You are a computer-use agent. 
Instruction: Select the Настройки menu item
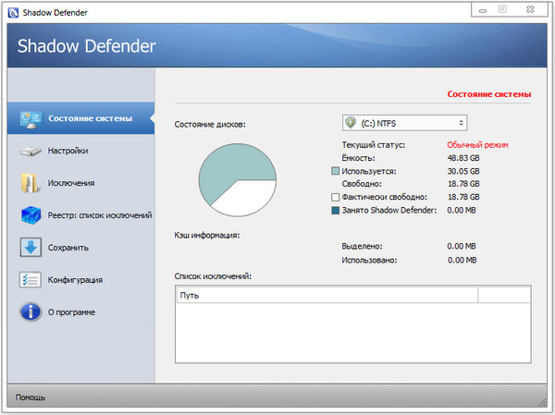tap(68, 151)
